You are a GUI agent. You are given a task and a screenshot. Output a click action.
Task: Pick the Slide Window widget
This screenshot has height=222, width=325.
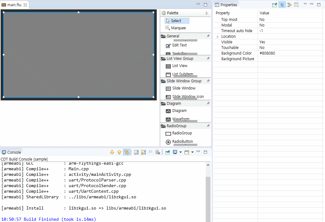pos(180,89)
